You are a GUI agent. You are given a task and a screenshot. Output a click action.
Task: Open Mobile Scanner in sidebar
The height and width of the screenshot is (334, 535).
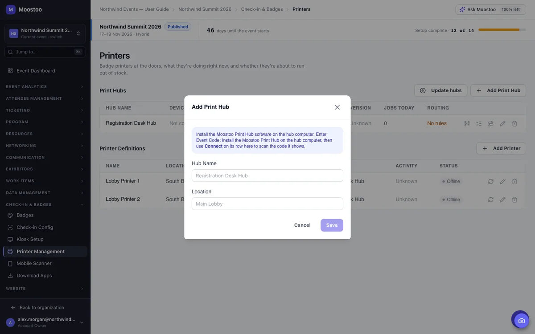click(45, 264)
